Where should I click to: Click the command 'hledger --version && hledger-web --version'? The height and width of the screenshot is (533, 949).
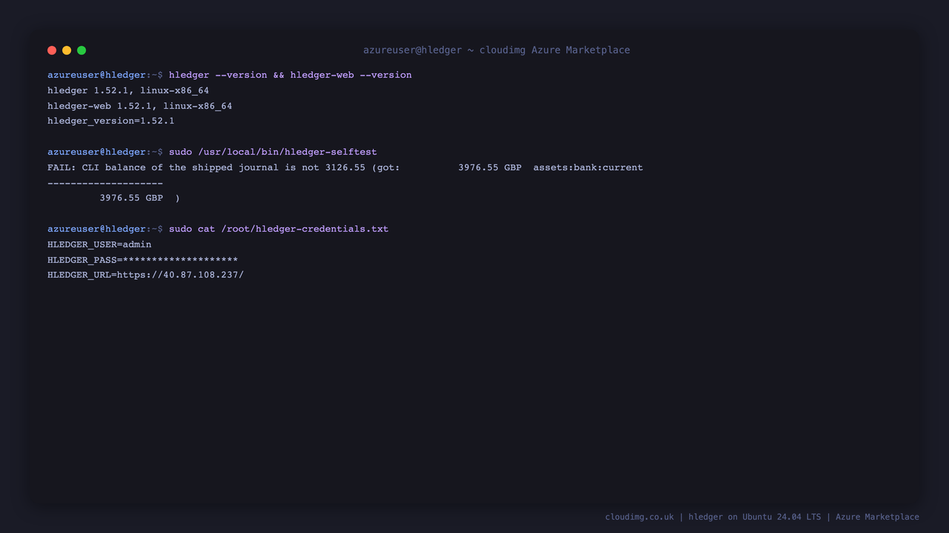(x=290, y=75)
